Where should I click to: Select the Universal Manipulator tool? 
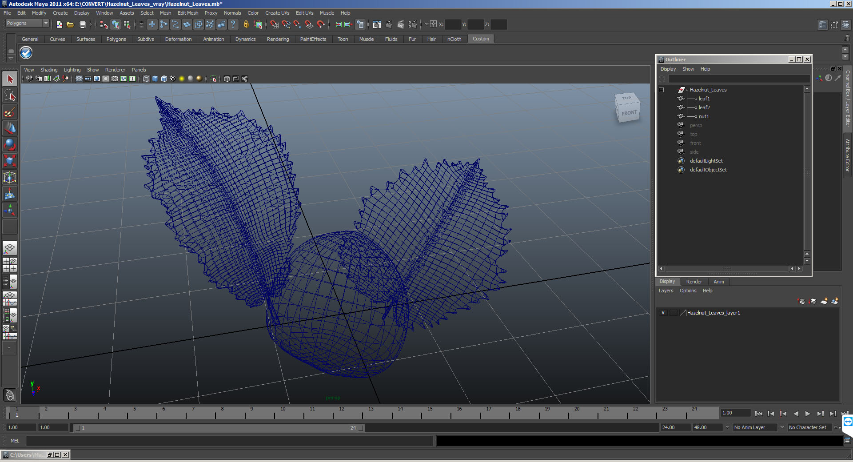(10, 177)
